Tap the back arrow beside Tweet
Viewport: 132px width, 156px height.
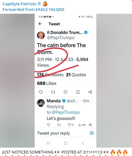(x=40, y=24)
